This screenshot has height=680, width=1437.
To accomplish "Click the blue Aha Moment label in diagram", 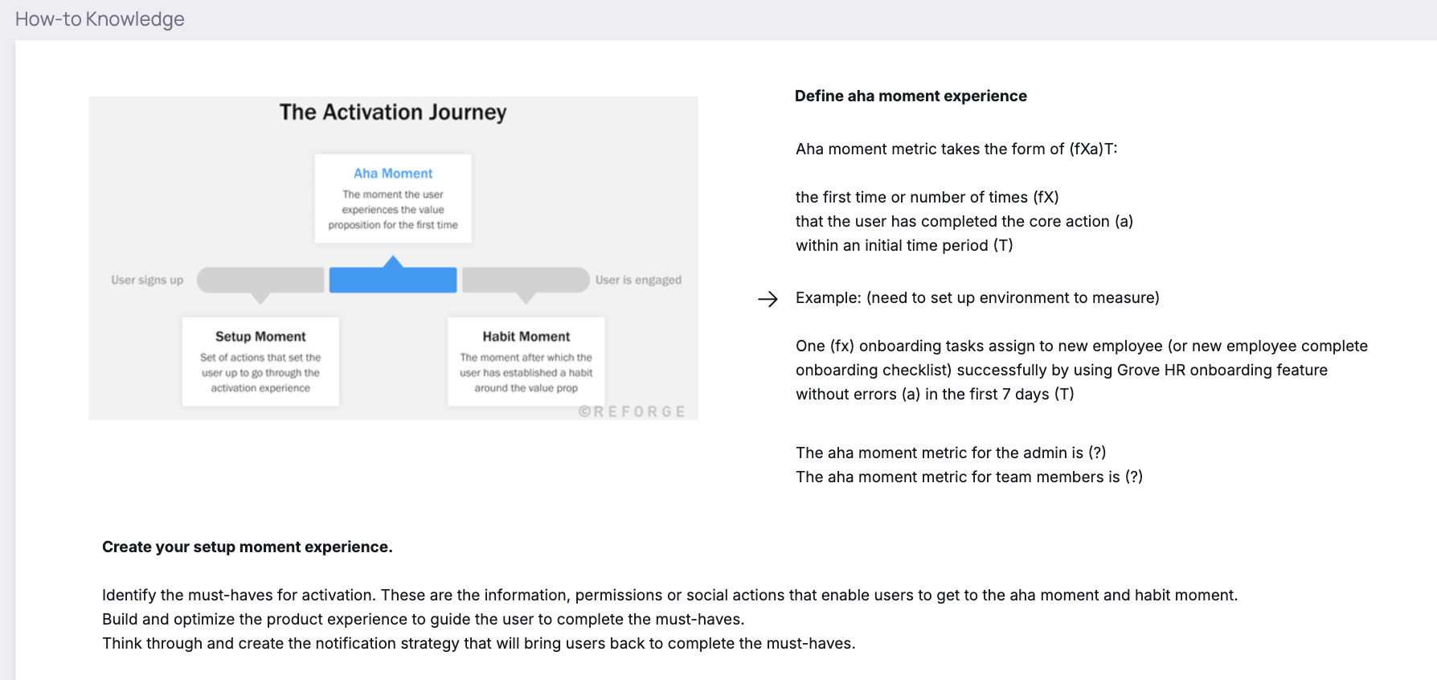I will pos(393,173).
